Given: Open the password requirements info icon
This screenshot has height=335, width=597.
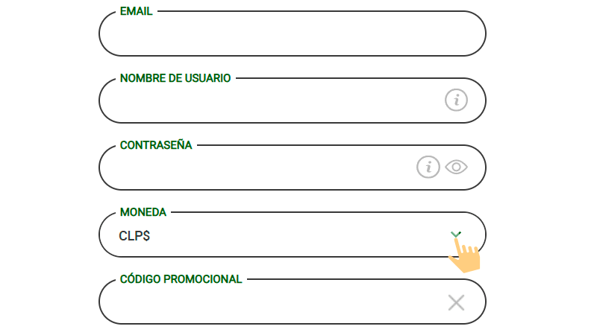Looking at the screenshot, I should pyautogui.click(x=428, y=167).
